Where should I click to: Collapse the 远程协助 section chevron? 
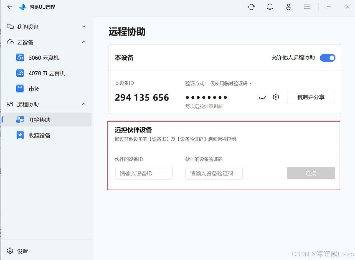pos(84,104)
